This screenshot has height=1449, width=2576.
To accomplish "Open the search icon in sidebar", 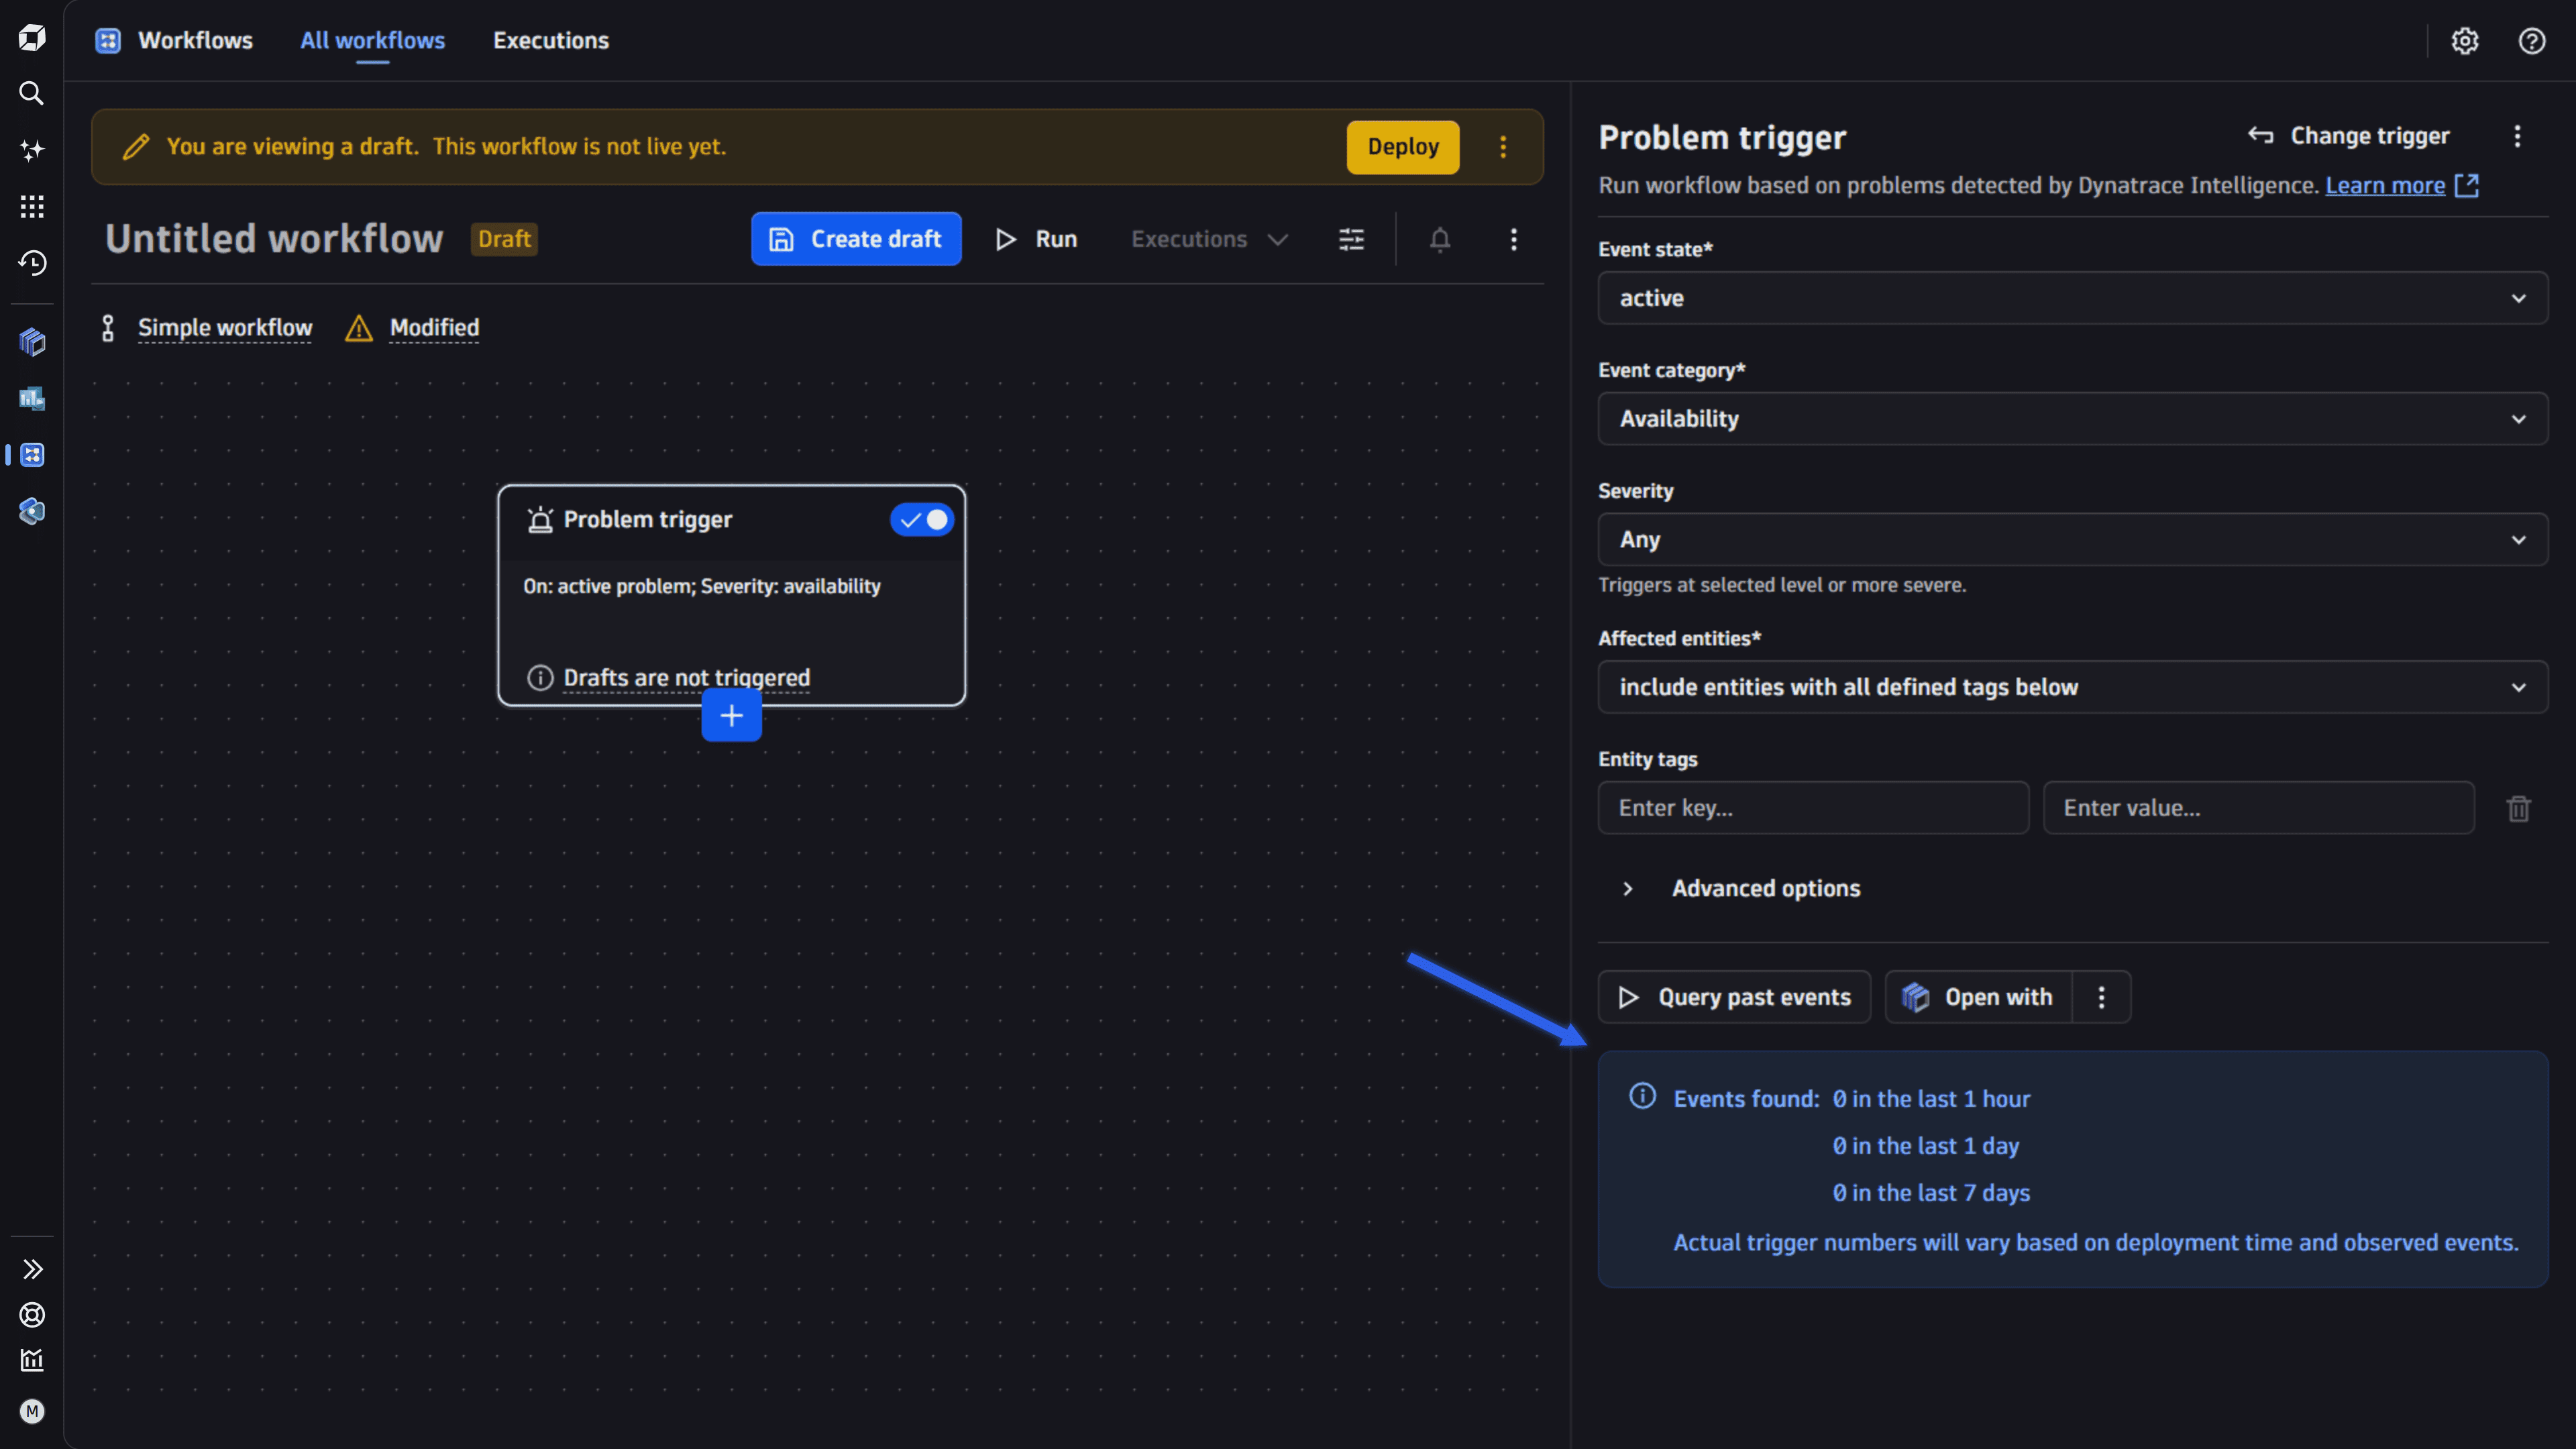I will [32, 94].
